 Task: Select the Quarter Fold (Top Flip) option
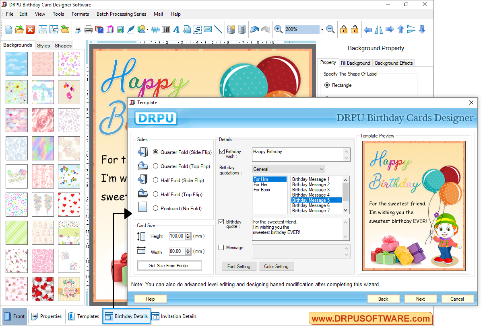tap(155, 166)
